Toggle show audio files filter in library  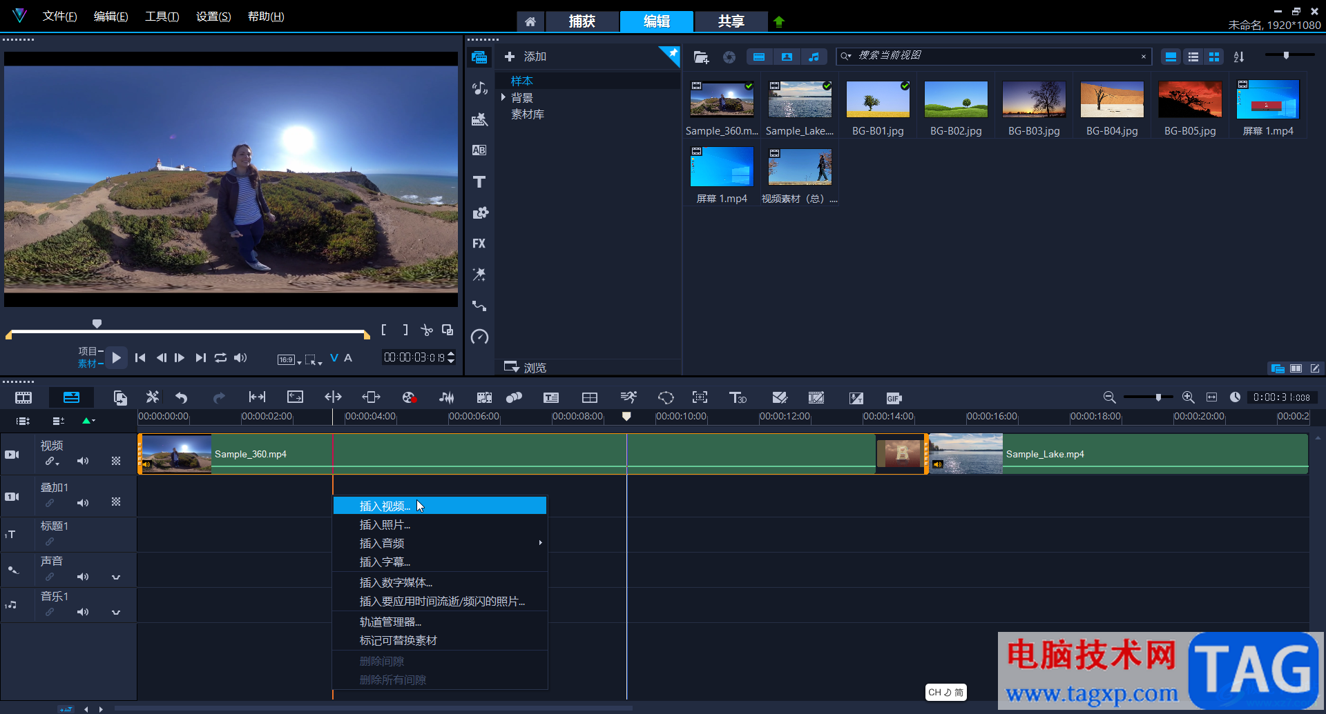[x=814, y=57]
